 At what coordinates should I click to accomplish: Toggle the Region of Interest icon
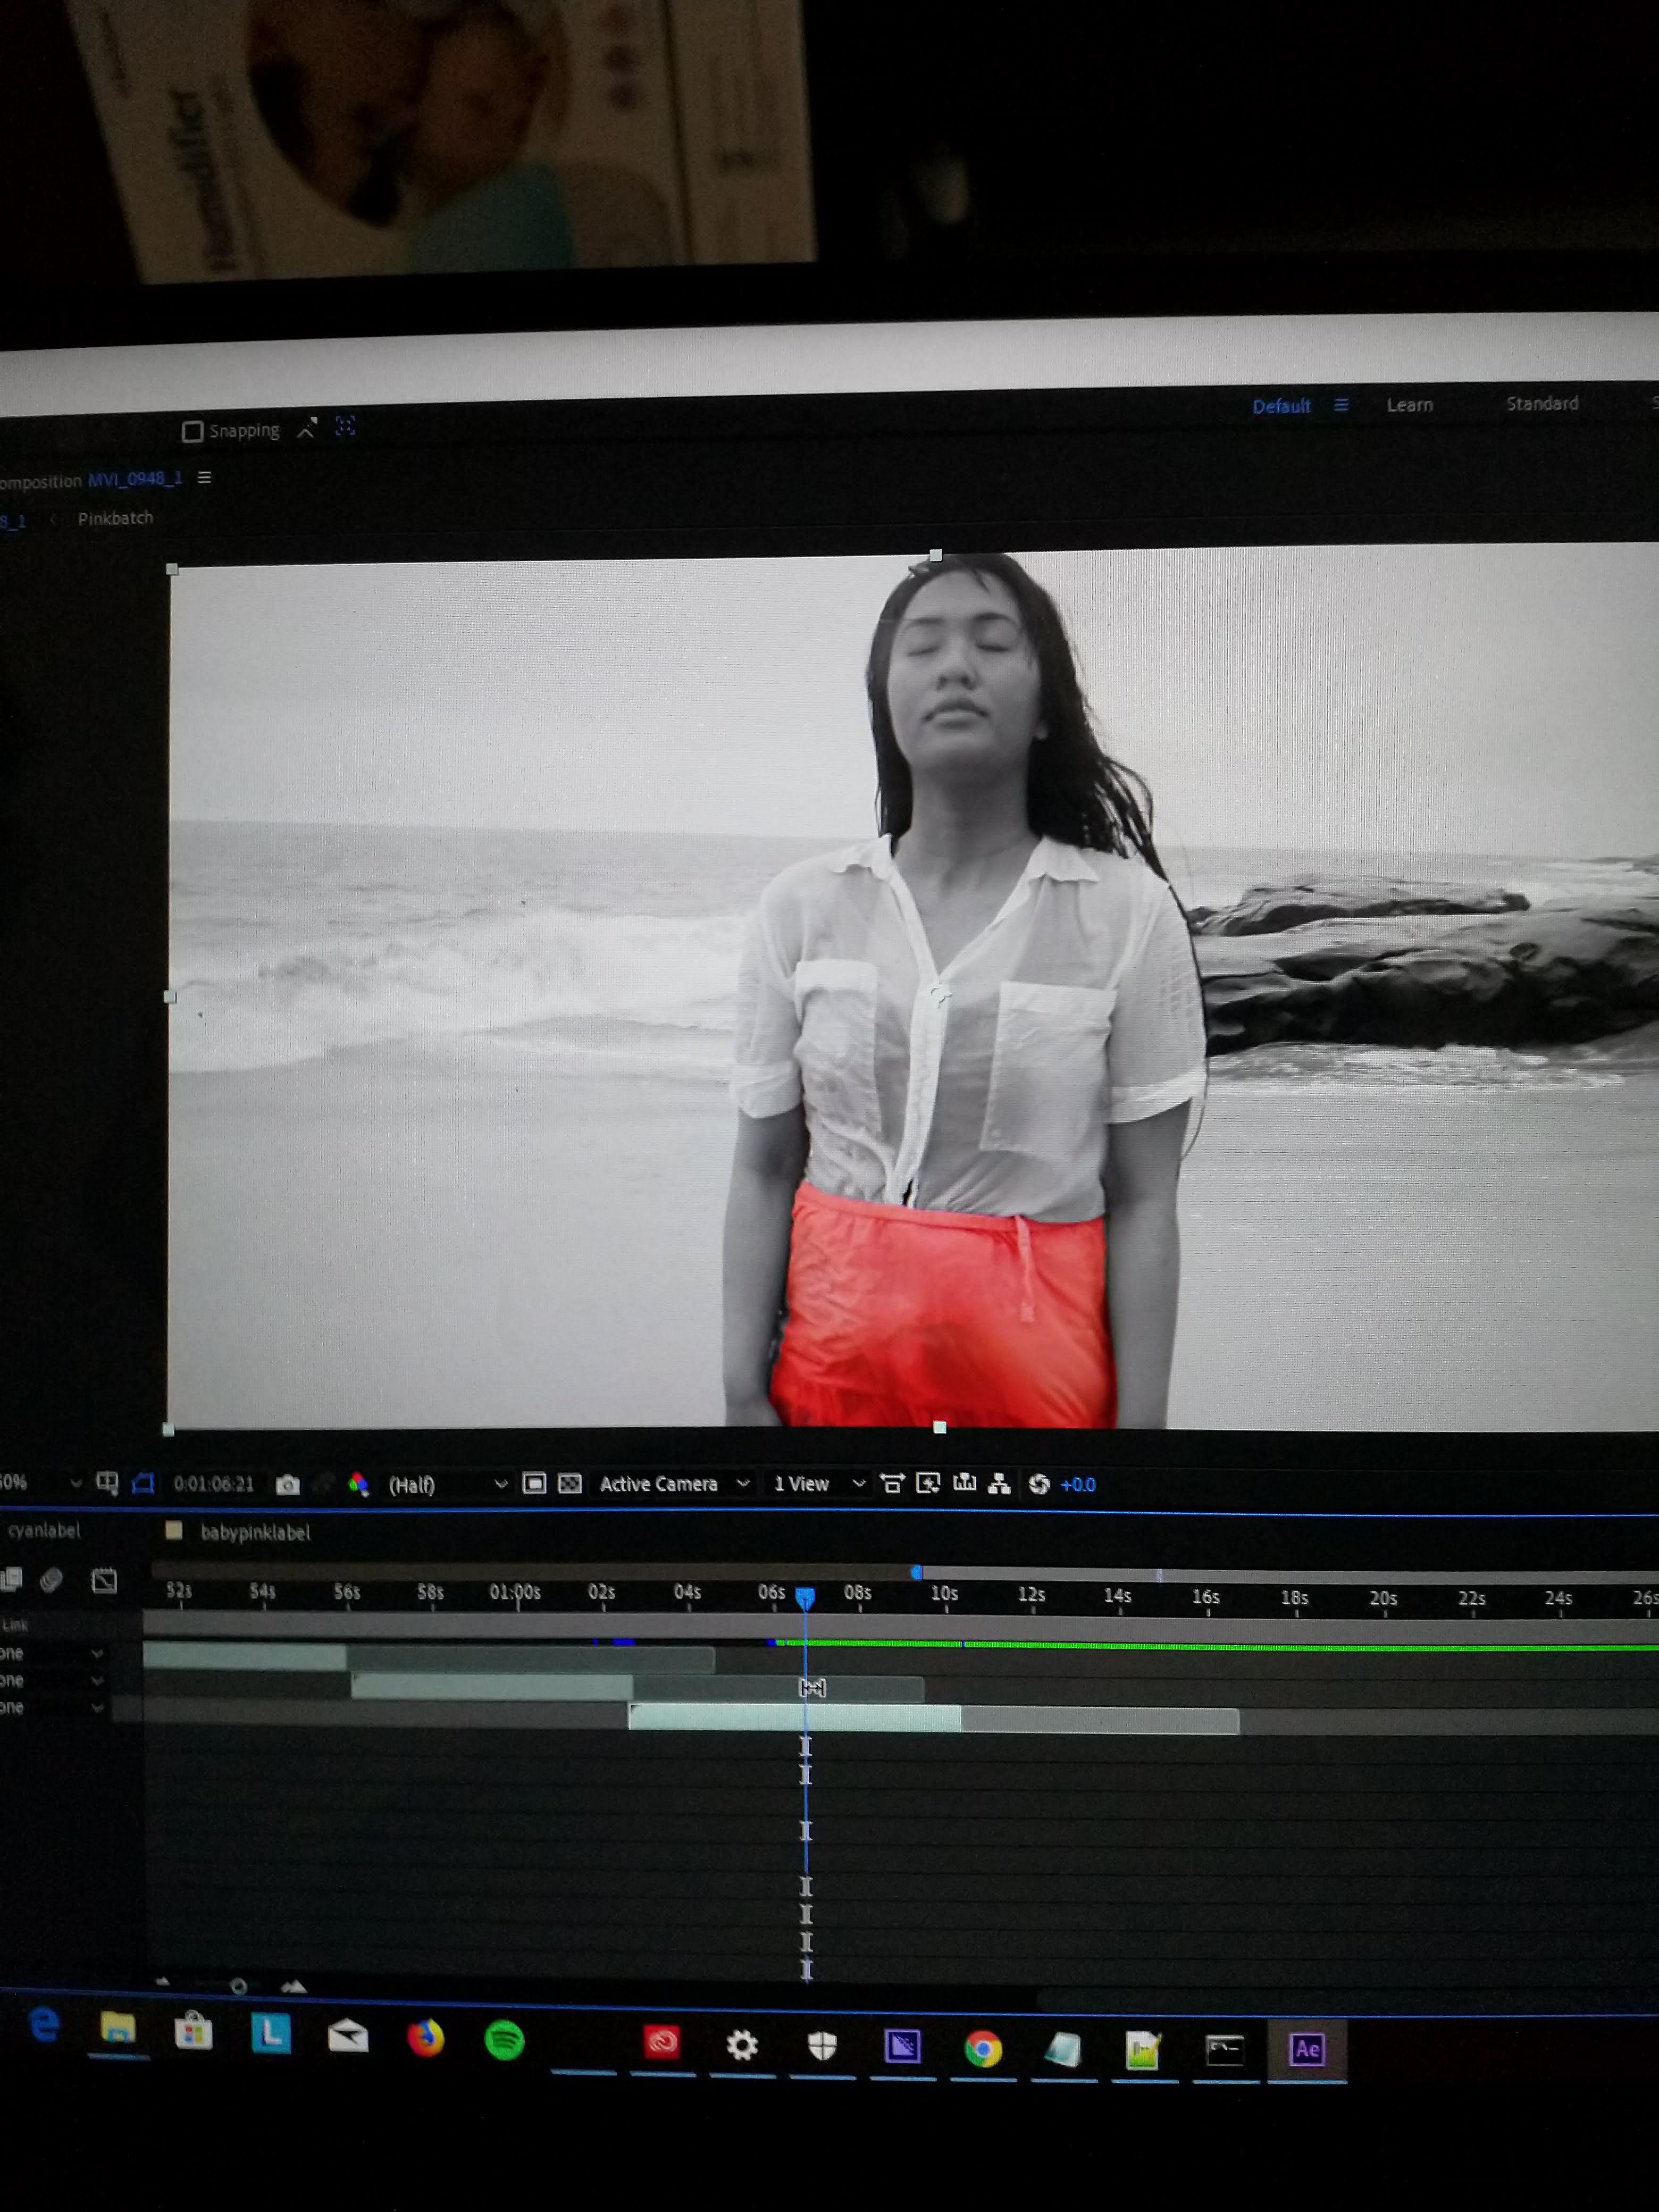534,1483
